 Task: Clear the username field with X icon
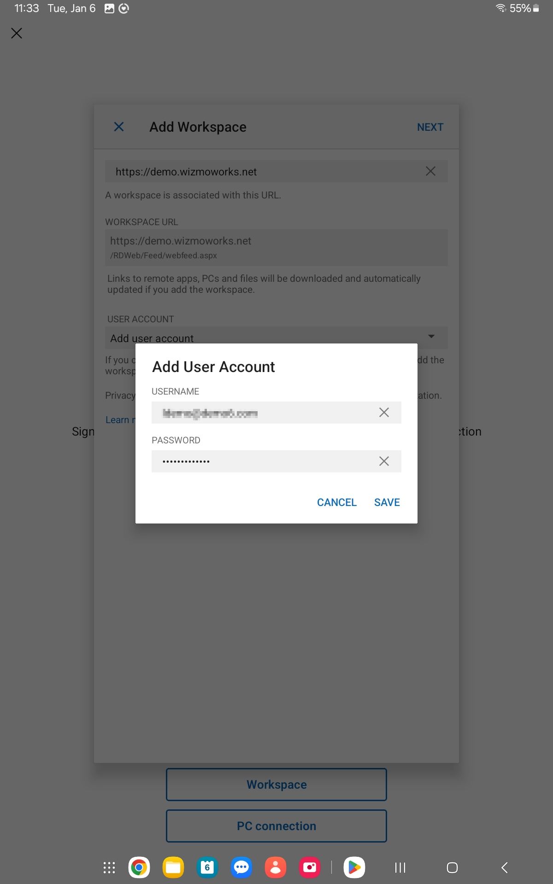tap(384, 413)
